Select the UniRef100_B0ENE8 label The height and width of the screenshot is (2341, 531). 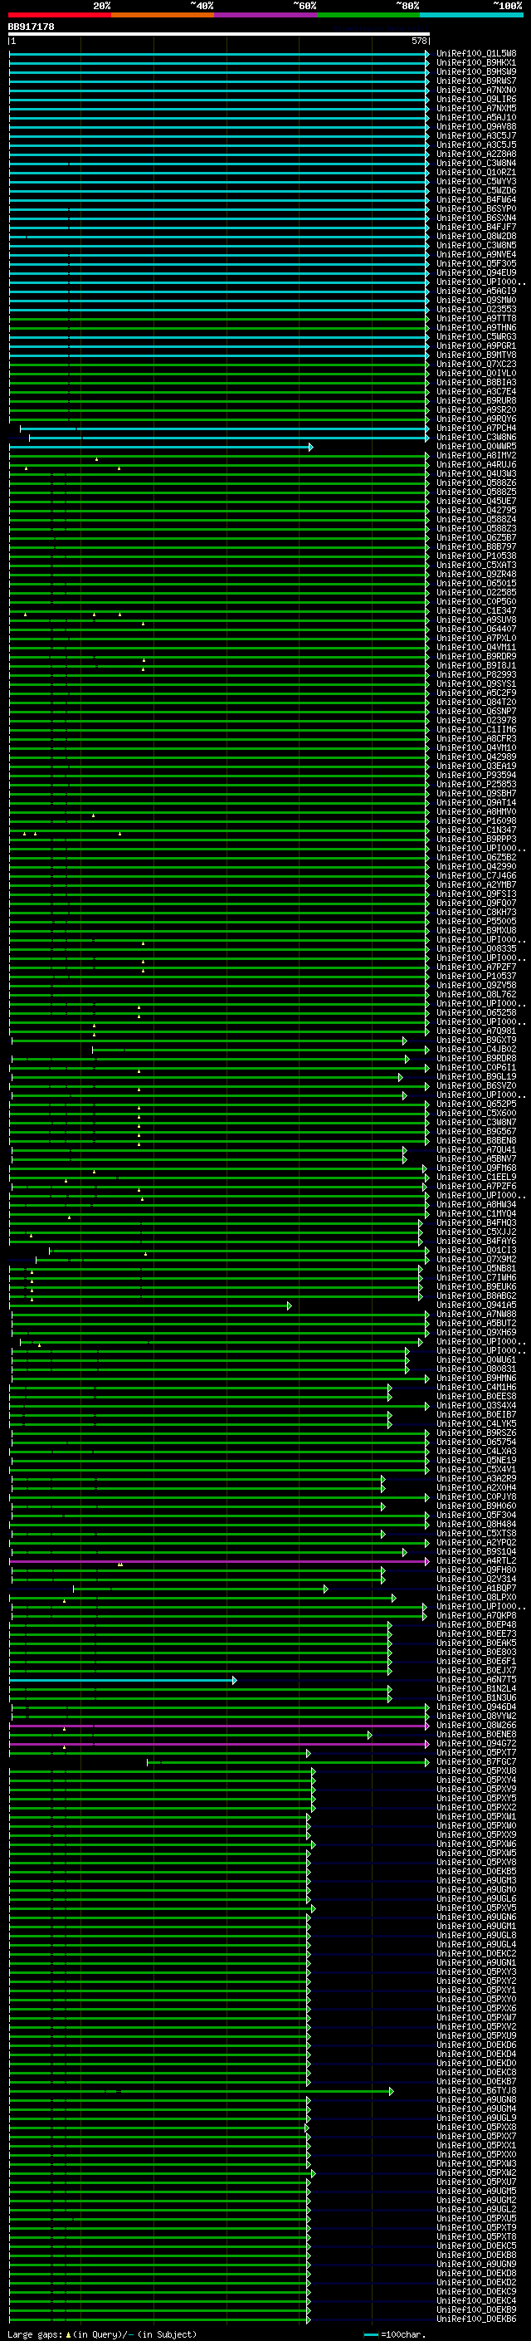tap(476, 1734)
